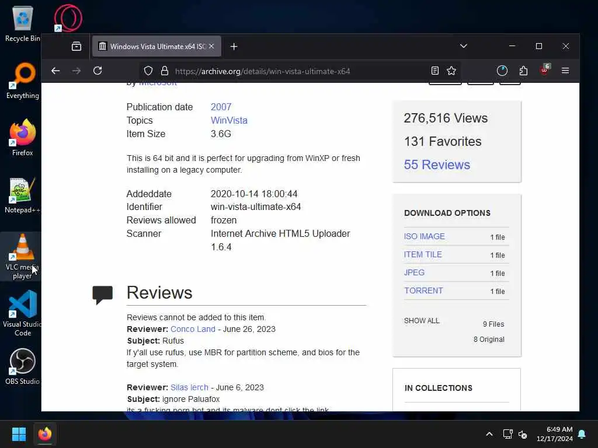Download the TORRENT option

click(x=423, y=290)
